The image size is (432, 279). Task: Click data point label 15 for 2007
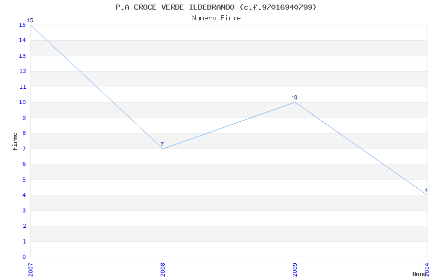(x=30, y=21)
